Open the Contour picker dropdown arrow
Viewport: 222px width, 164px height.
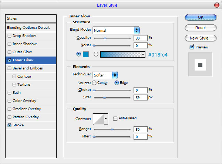106,119
